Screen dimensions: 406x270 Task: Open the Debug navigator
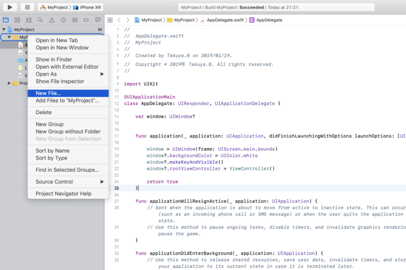coord(75,20)
